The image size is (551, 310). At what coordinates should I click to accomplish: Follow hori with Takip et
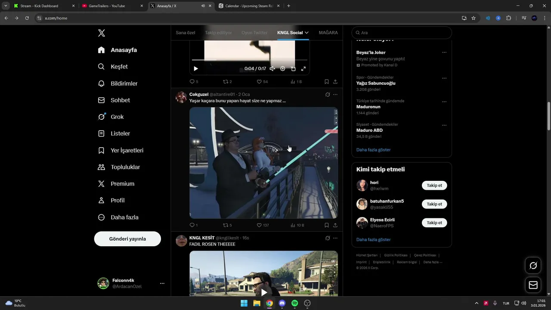tap(434, 186)
